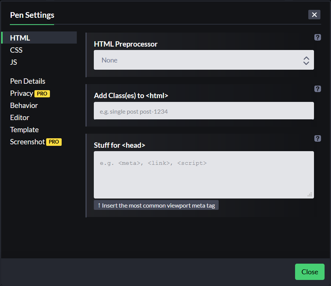Click the resize handle of the head textarea
This screenshot has height=286, width=331.
309,194
